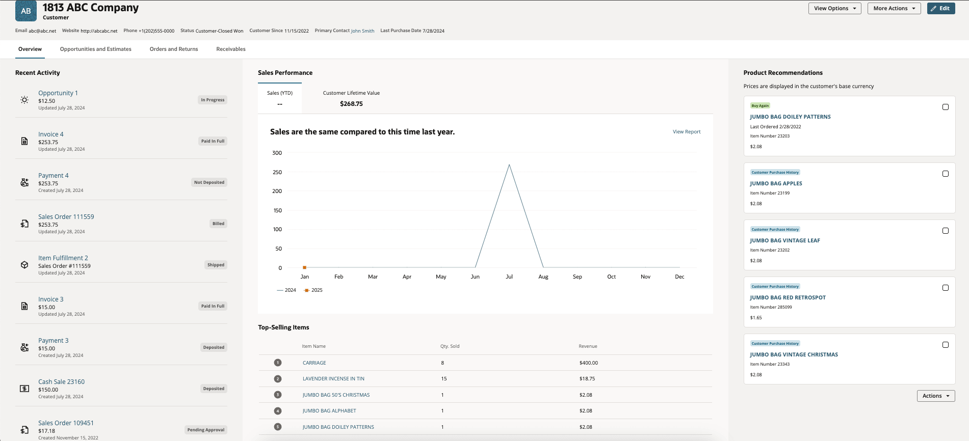
Task: Click the Invoice 3 document icon
Action: pos(24,306)
